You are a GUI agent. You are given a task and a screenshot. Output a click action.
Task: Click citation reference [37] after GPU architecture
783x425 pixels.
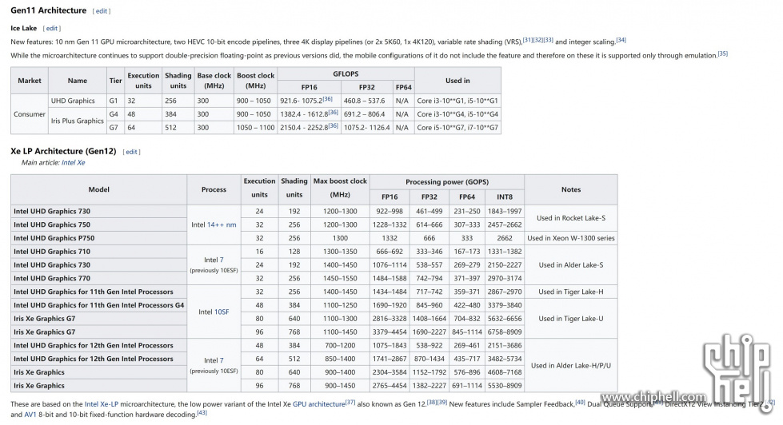(x=350, y=402)
